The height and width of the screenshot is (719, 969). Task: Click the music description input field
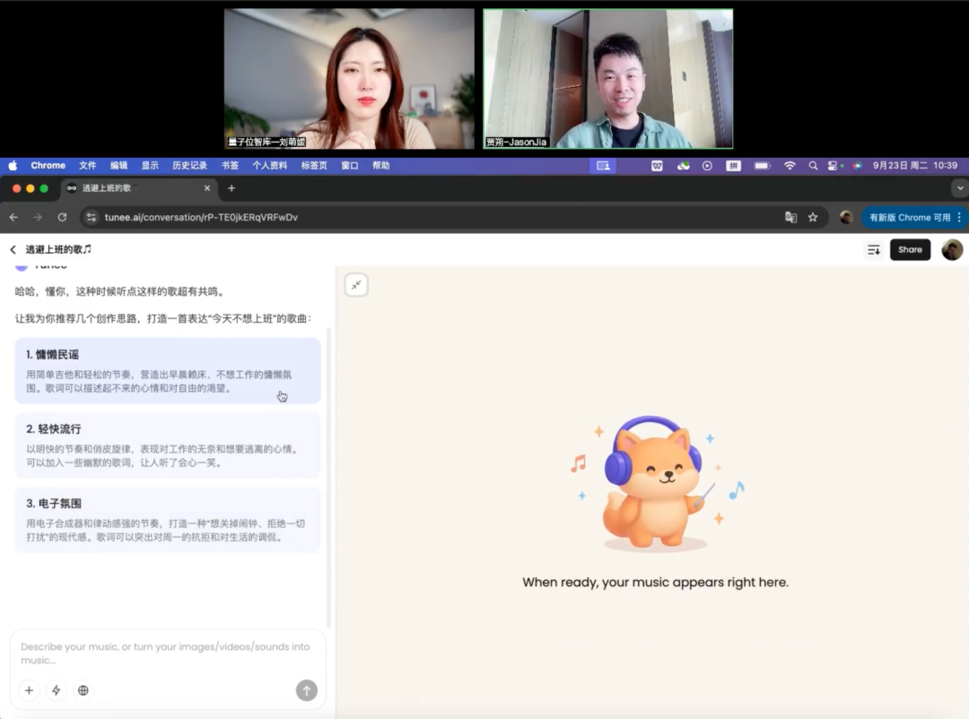pyautogui.click(x=166, y=654)
